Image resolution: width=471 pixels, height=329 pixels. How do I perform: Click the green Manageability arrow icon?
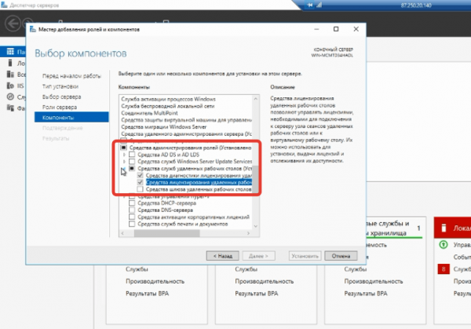[444, 244]
